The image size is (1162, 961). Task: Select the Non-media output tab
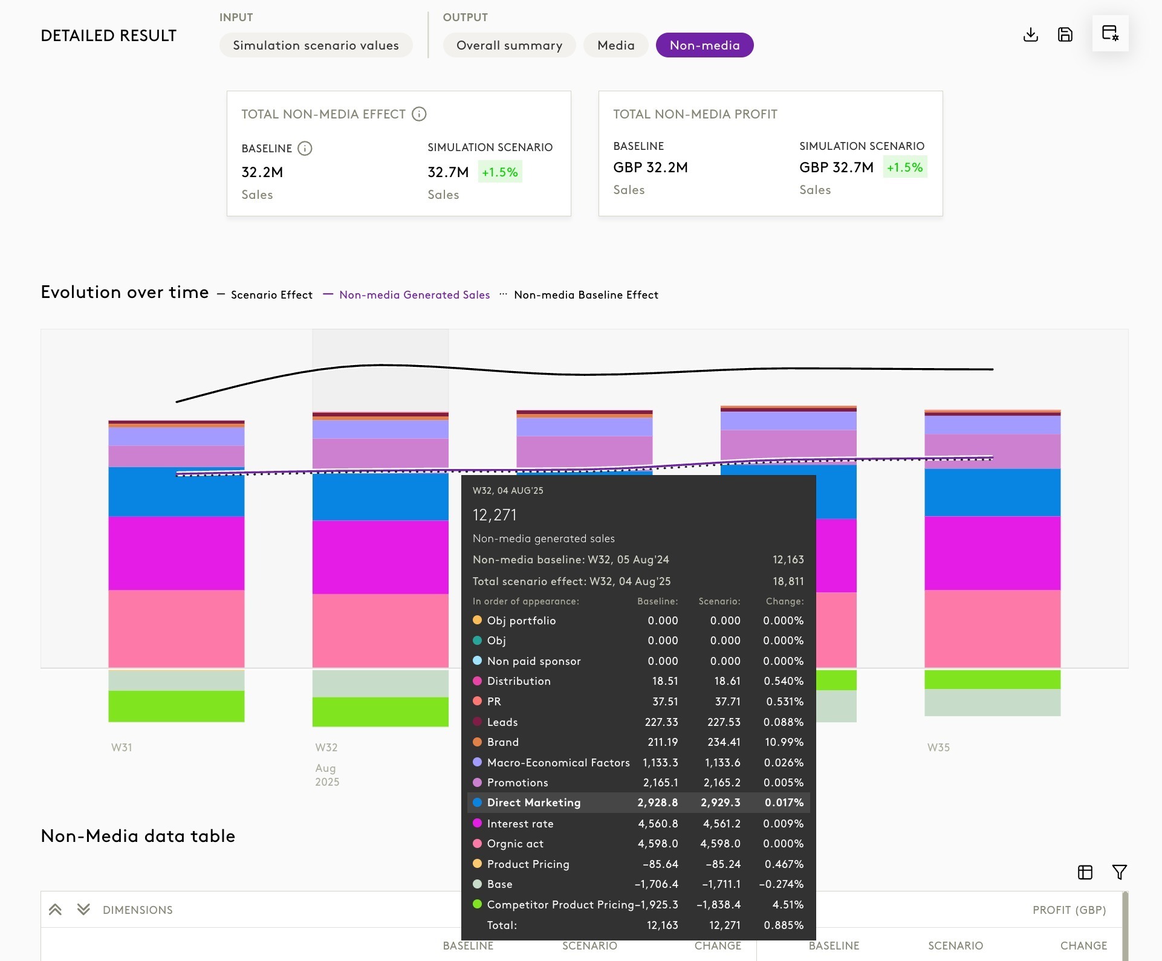[x=704, y=45]
